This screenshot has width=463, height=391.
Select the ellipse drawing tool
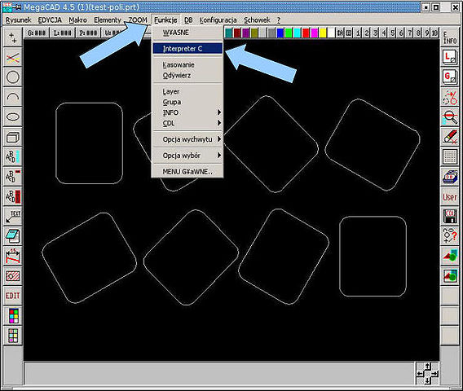click(13, 116)
